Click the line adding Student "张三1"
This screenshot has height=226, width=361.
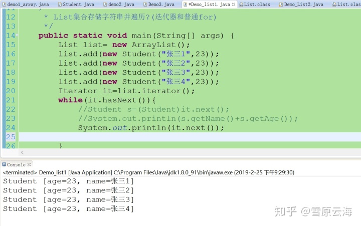pyautogui.click(x=138, y=54)
